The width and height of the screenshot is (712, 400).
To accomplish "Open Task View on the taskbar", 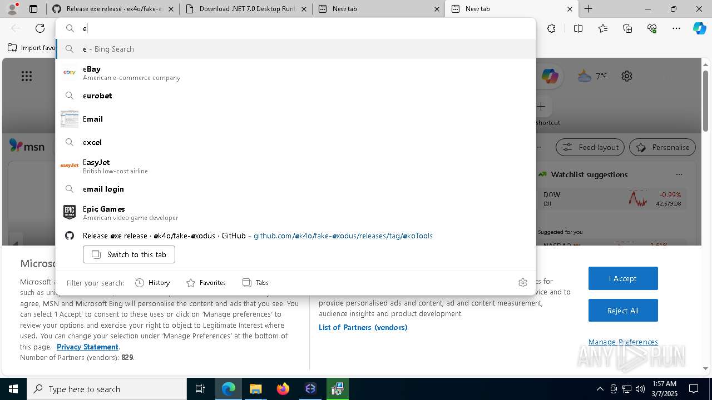I will click(200, 389).
